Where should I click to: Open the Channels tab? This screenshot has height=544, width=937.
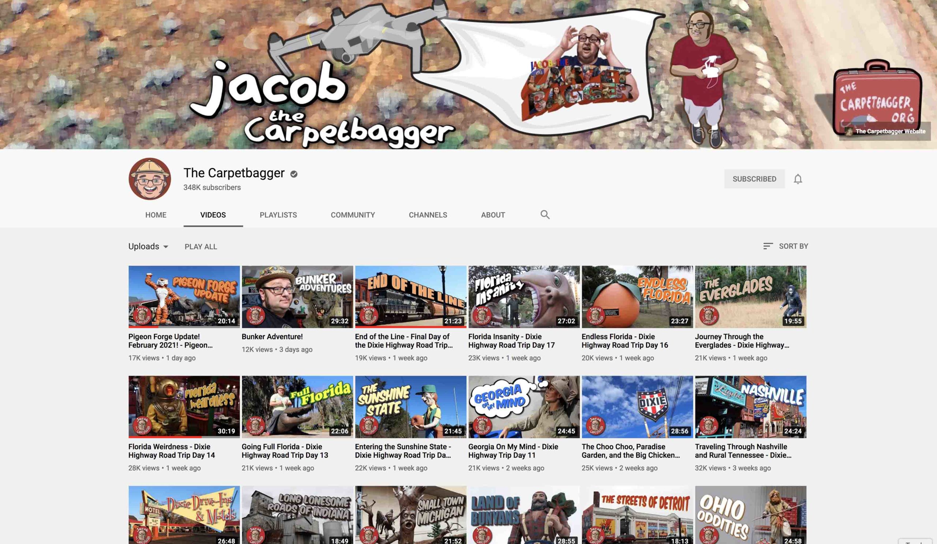coord(428,215)
